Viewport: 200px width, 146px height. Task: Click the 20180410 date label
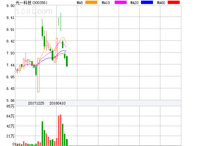pos(57,103)
